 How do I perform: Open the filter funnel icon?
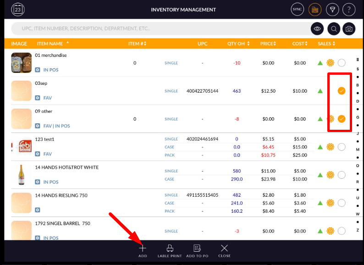332,9
